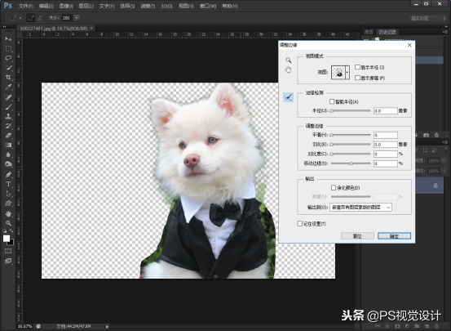This screenshot has height=331, width=451.
Task: Click camera snapshot icon in History panel
Action: coord(426,135)
